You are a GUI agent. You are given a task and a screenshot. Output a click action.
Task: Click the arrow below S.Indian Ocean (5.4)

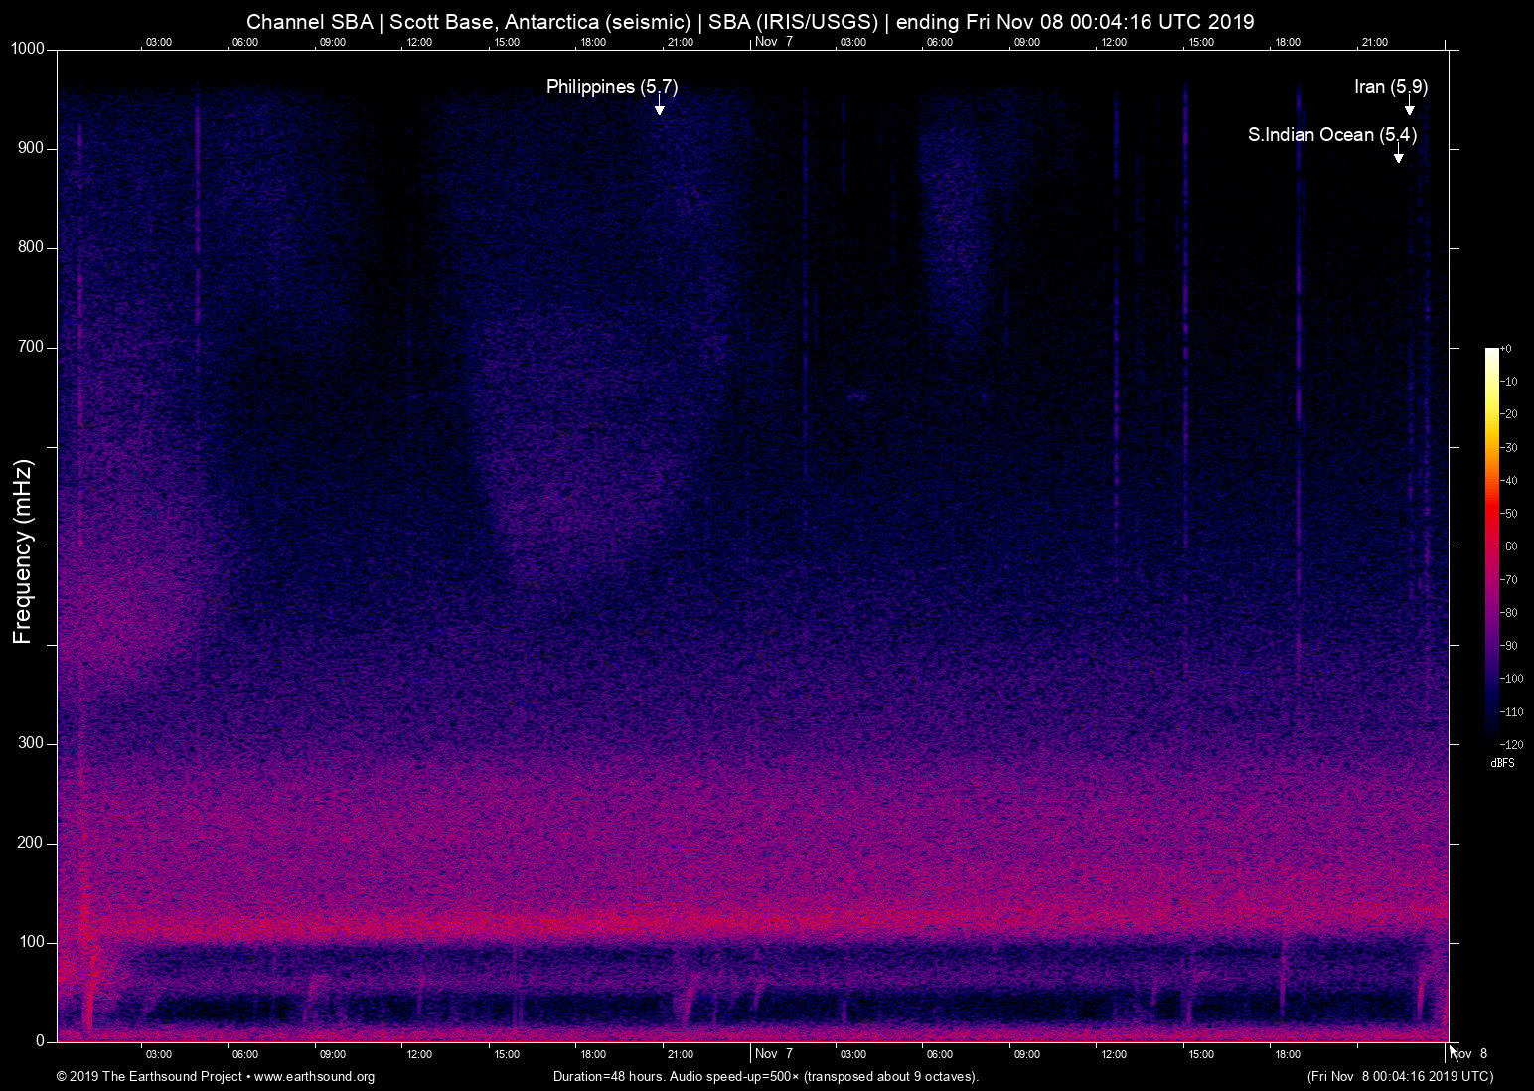point(1398,155)
